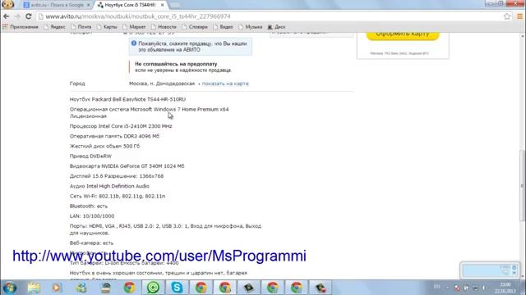Click 'Bluetooth: есть' text

pos(89,206)
